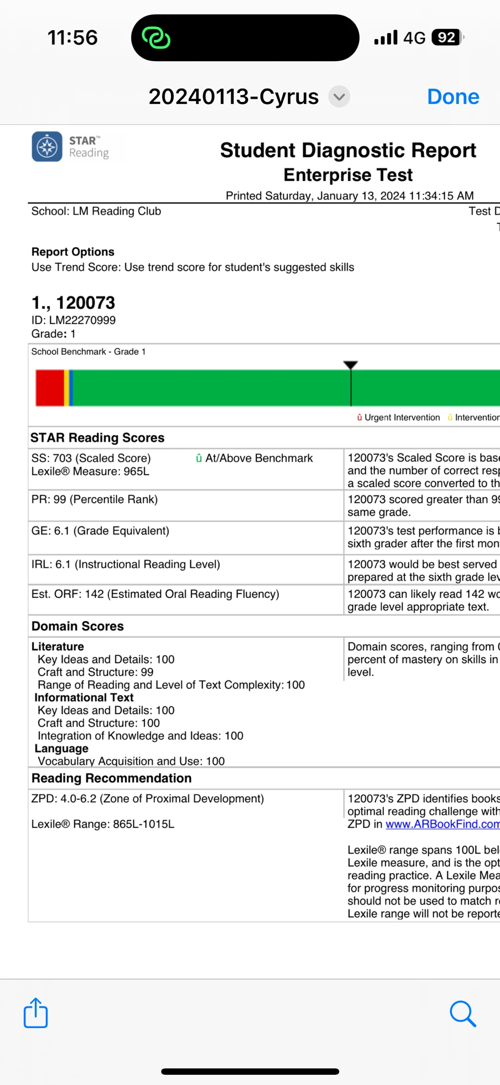Image resolution: width=500 pixels, height=1085 pixels.
Task: Tap the Literature domain heading
Action: (58, 647)
